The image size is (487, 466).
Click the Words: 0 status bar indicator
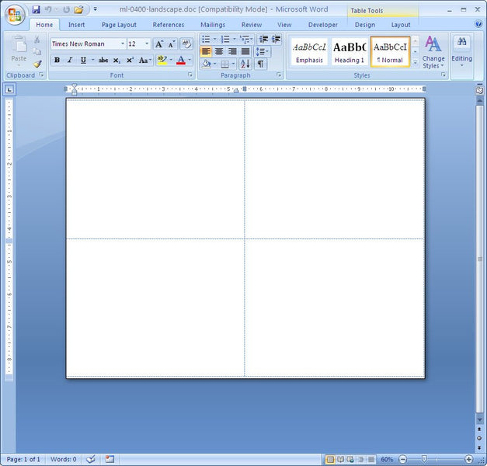coord(63,459)
